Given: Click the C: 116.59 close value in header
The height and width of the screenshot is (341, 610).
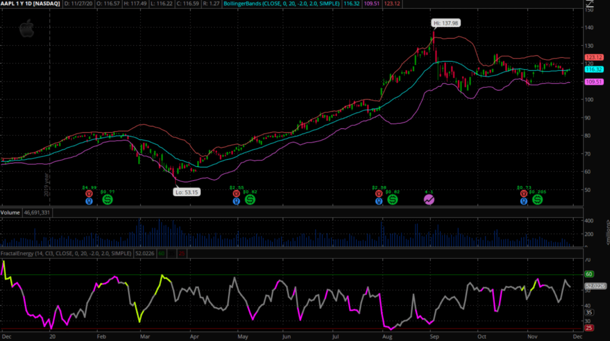Looking at the screenshot, I should 188,4.
